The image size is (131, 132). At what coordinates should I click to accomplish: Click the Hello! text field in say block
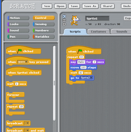click(81, 62)
